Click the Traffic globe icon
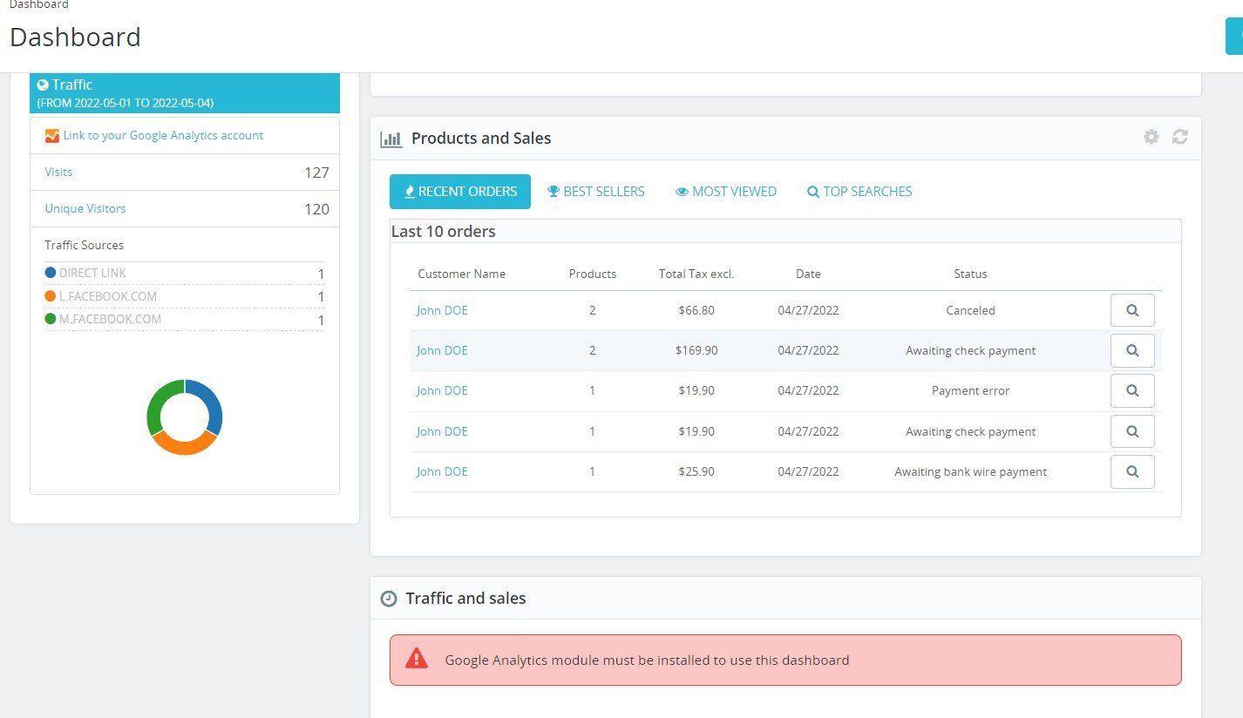The width and height of the screenshot is (1243, 718). click(43, 85)
